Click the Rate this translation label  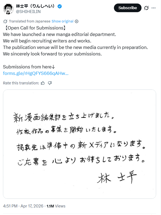(x=21, y=83)
